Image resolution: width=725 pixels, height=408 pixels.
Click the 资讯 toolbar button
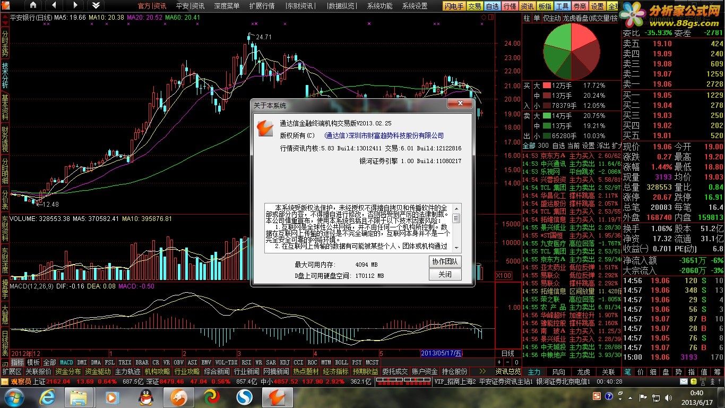527,6
